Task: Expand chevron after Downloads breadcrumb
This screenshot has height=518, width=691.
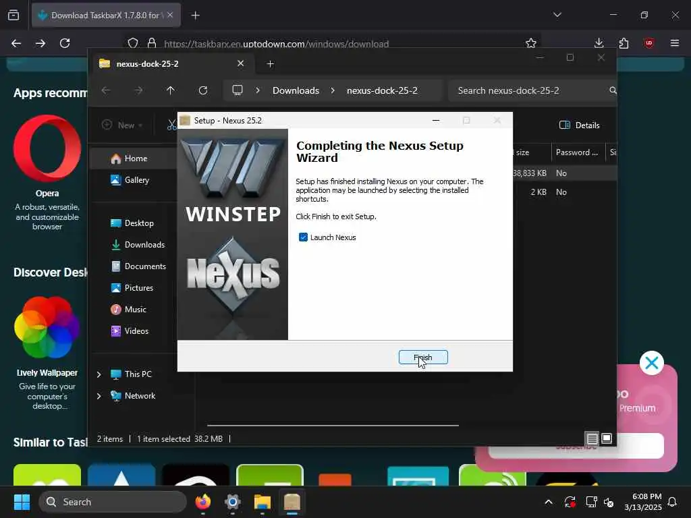Action: pyautogui.click(x=333, y=90)
